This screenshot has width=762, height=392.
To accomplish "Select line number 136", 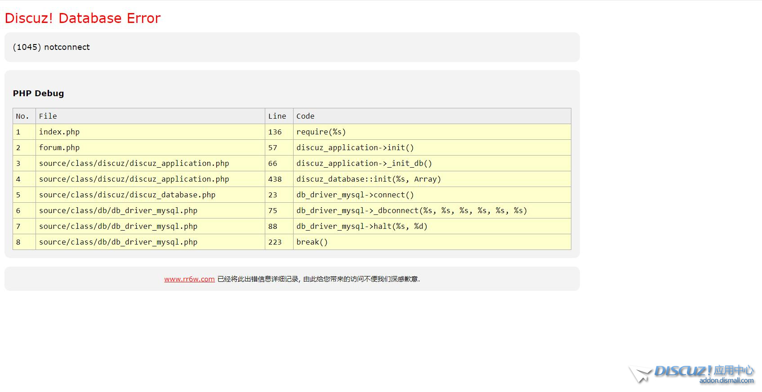I will [x=279, y=132].
